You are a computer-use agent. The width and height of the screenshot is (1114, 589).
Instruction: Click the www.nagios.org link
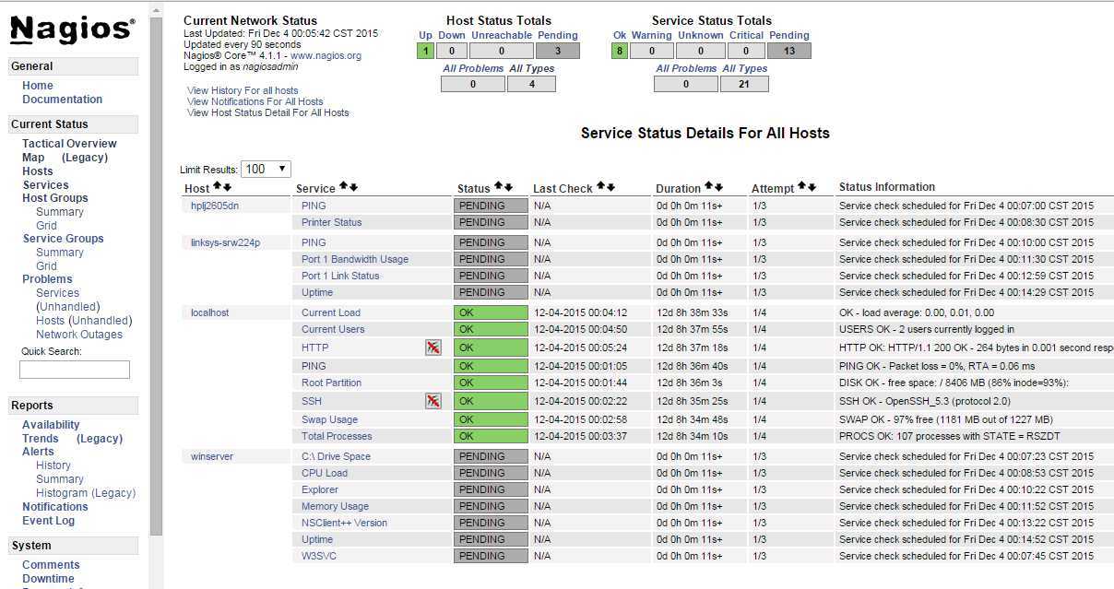coord(326,55)
